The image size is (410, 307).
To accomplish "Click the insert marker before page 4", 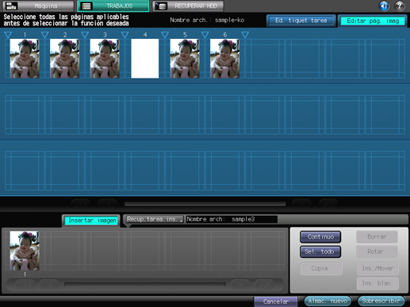I will [125, 35].
